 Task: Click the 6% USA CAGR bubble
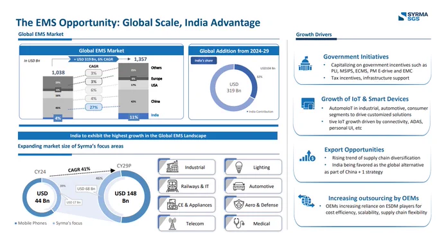coord(94,91)
